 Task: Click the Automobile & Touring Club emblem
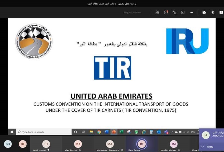(34, 41)
